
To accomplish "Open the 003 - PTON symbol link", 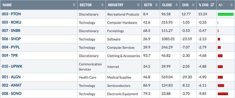I will click(x=11, y=14).
